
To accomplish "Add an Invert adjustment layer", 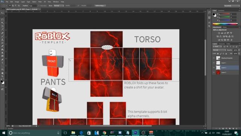I will pyautogui.click(x=219, y=40).
